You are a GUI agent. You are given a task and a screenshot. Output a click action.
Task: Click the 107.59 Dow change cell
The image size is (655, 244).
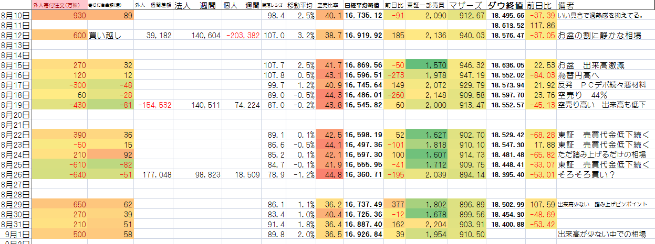click(541, 204)
